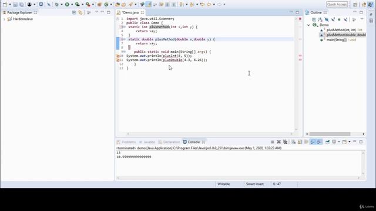This screenshot has width=376, height=211.
Task: Open the External Tools dropdown arrow
Action: pyautogui.click(x=93, y=4)
